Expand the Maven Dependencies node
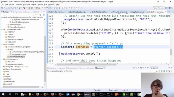174x97 pixels. pyautogui.click(x=2, y=69)
